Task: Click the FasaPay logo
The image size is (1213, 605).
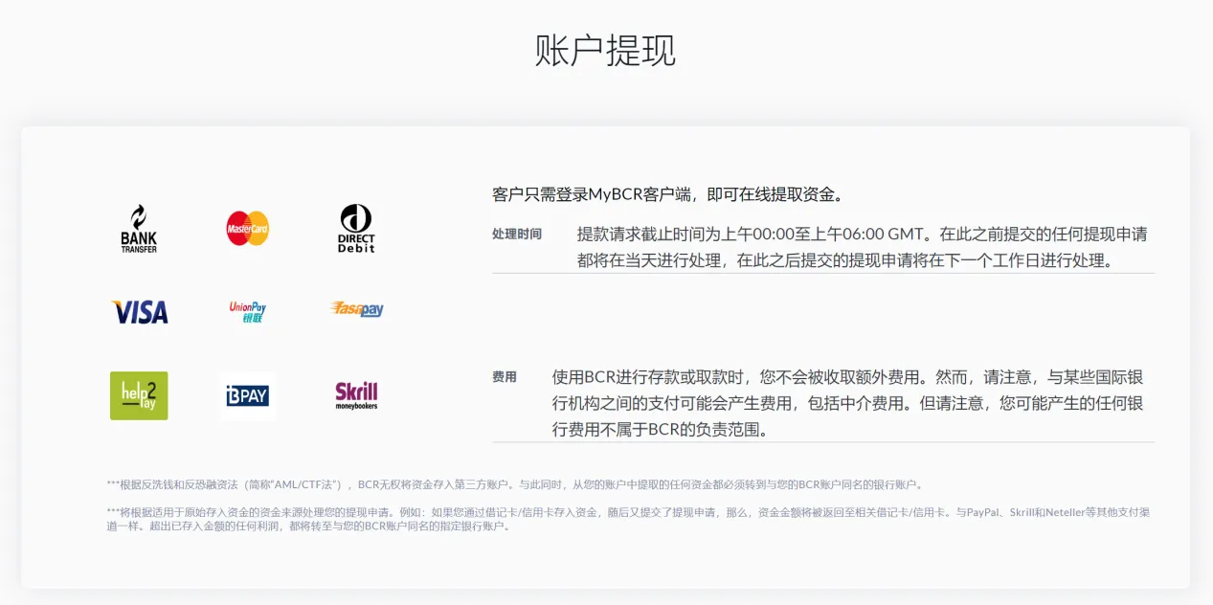Action: 357,309
